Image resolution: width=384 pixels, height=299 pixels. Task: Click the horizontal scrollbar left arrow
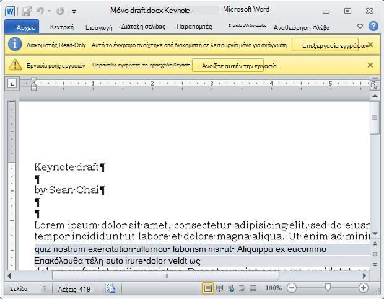(9, 275)
